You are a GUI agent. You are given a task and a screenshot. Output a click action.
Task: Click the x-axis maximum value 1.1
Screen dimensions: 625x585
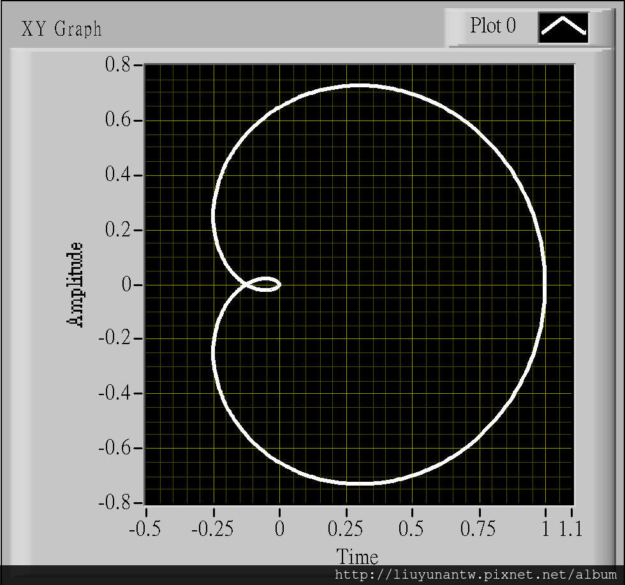[571, 530]
